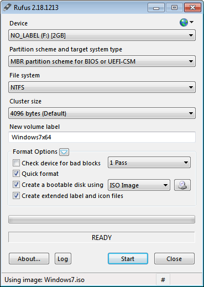Toggle the Format Options advanced arrow
204x287 pixels.
click(x=64, y=152)
